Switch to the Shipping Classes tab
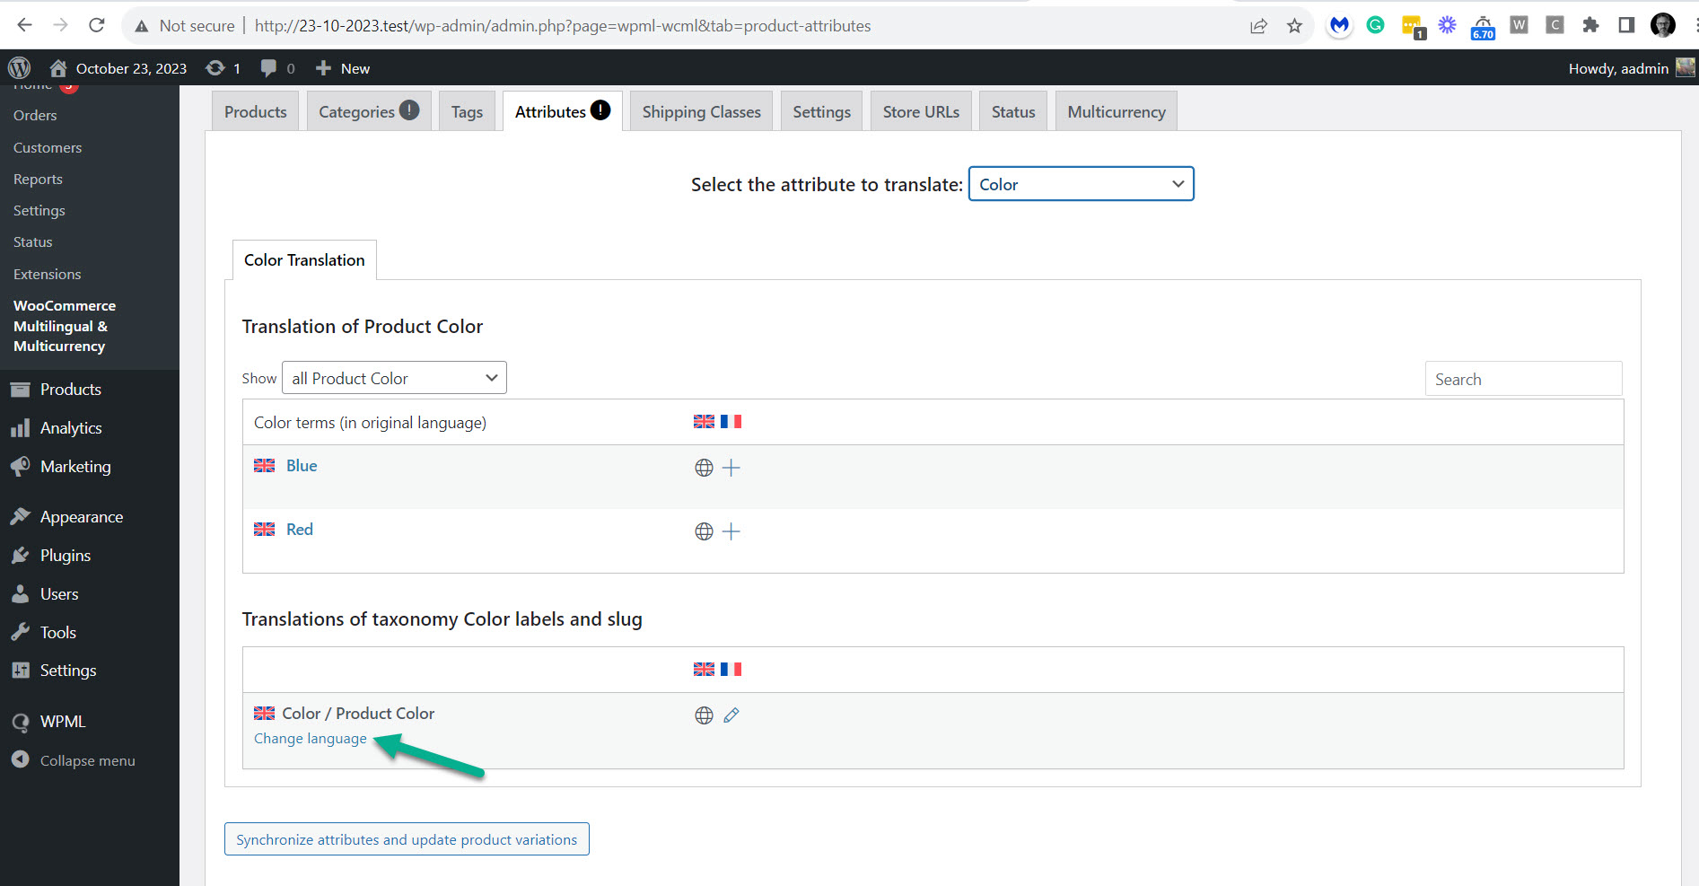The width and height of the screenshot is (1699, 886). pyautogui.click(x=701, y=111)
